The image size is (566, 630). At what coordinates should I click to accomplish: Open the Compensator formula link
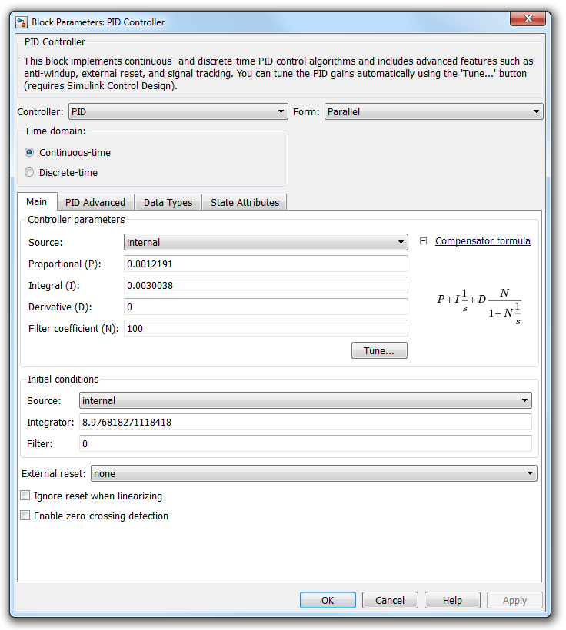click(x=483, y=241)
